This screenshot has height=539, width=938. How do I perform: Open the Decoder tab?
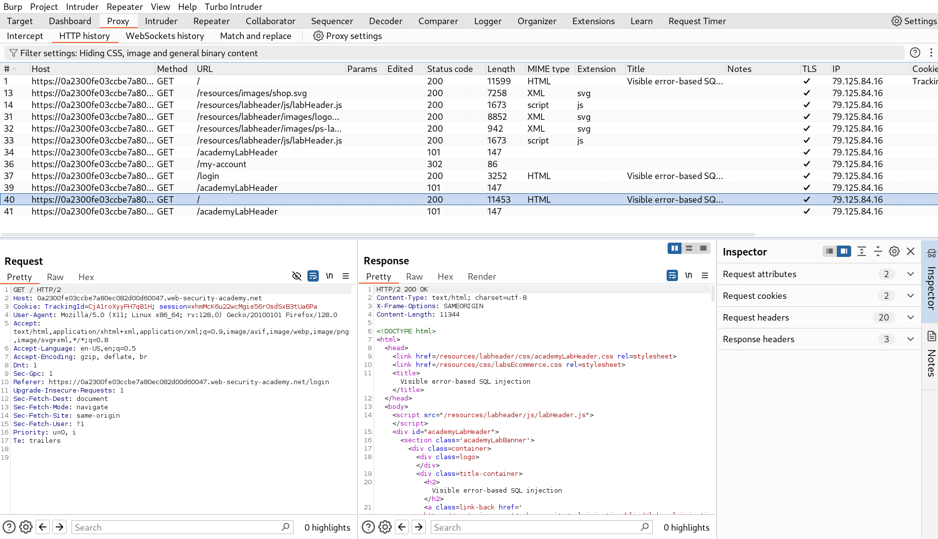[x=385, y=21]
